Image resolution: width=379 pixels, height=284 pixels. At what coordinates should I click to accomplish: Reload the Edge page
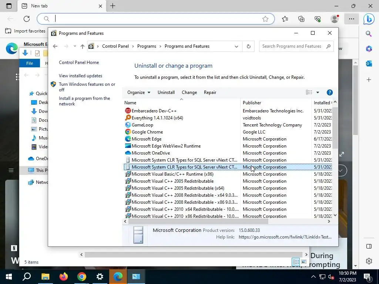coord(27,19)
